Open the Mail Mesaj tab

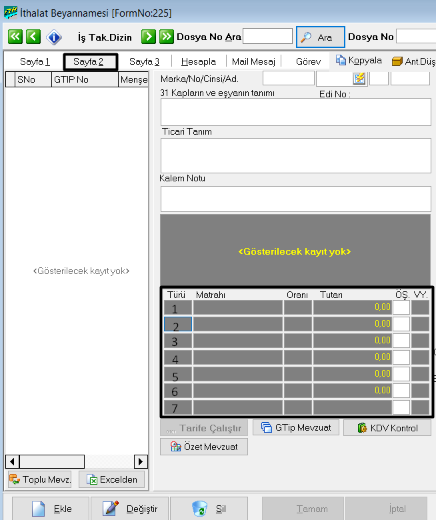point(253,61)
